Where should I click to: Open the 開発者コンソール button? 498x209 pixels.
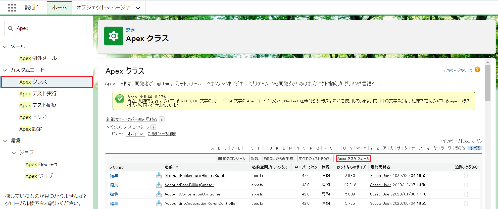tap(231, 159)
